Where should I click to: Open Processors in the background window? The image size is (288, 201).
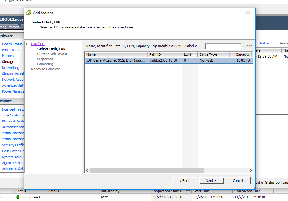(10, 50)
